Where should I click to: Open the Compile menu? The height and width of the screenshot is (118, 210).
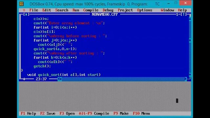91,10
